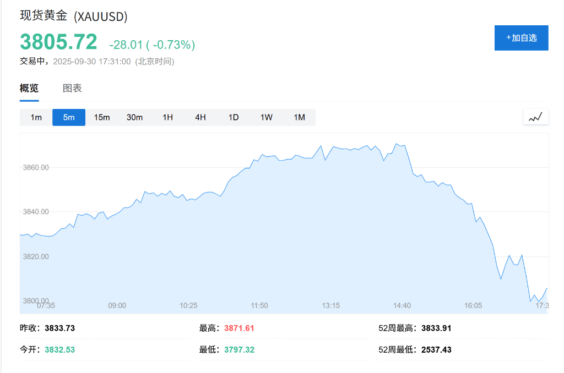Viewport: 564px width, 373px height.
Task: Choose the 30m chart interval
Action: 135,117
